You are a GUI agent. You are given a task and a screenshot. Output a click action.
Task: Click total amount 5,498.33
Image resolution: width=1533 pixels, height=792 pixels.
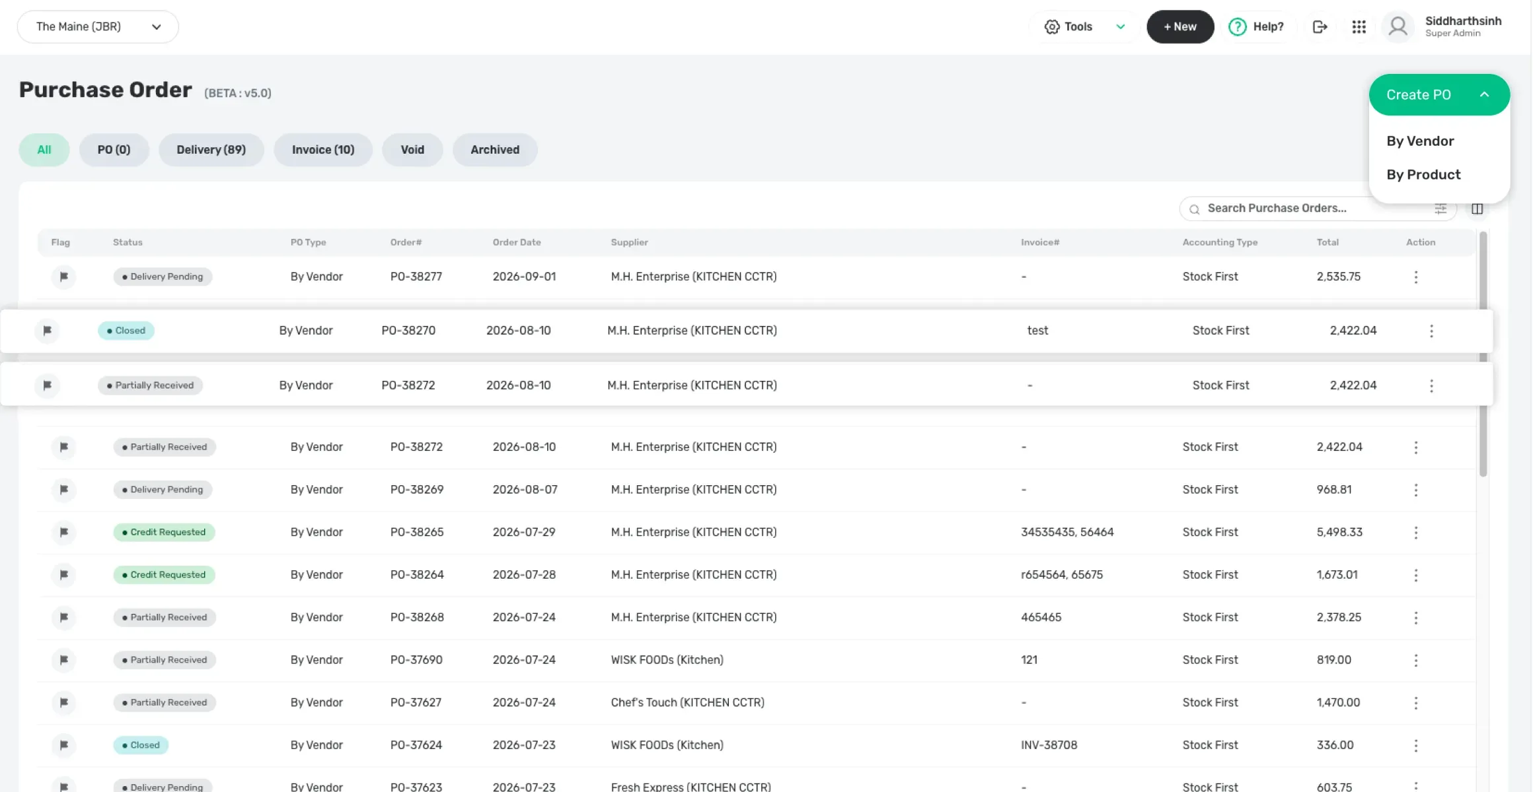coord(1339,532)
